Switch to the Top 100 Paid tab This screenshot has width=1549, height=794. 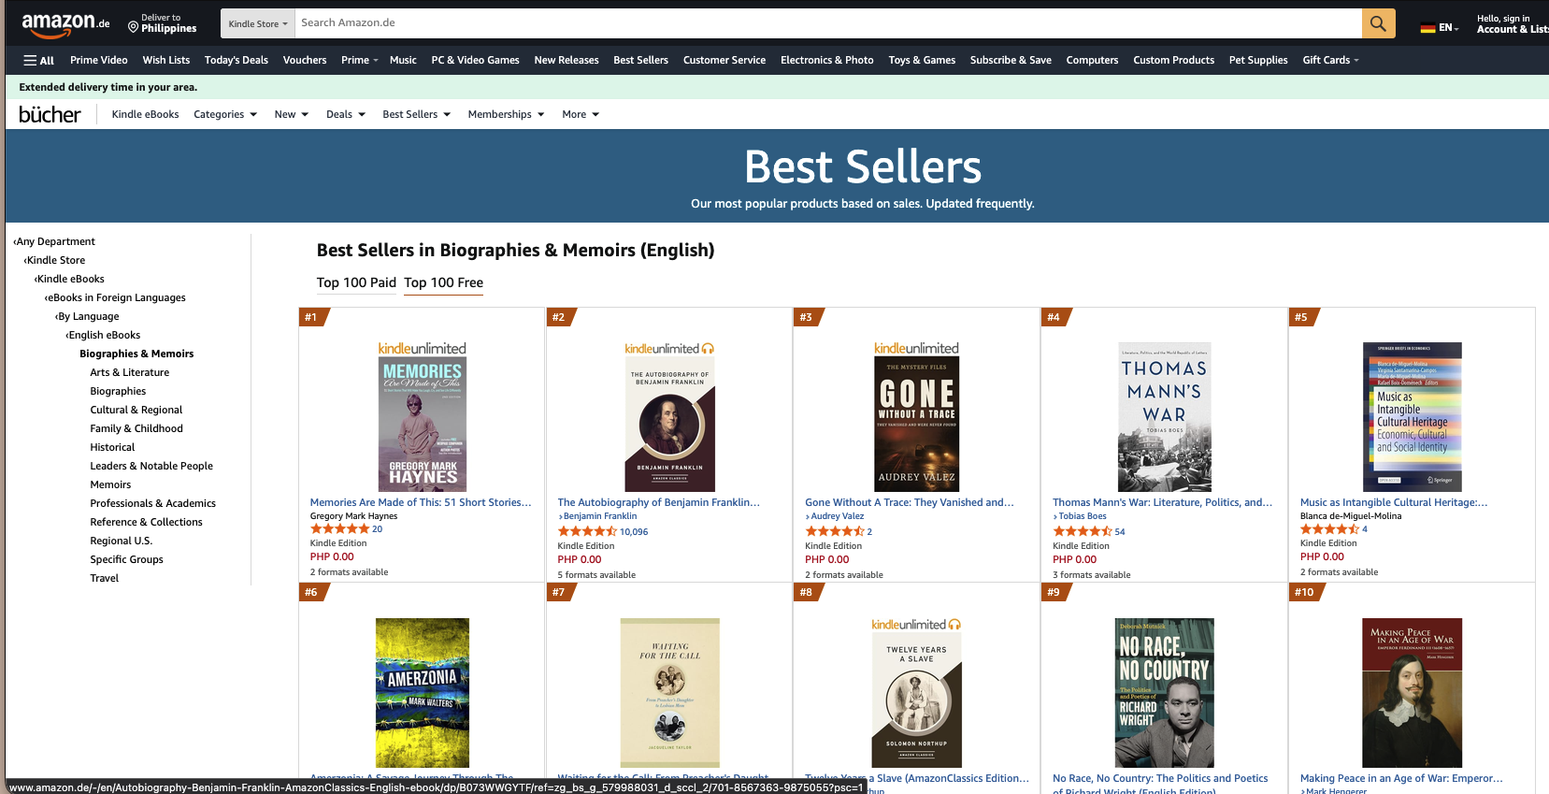(x=356, y=282)
